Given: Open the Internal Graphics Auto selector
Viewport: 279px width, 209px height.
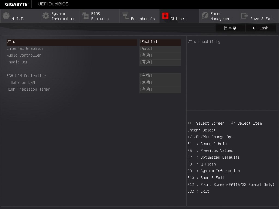Looking at the screenshot, I should pyautogui.click(x=160, y=48).
